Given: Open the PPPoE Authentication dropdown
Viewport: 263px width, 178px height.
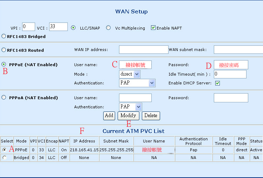Looking at the screenshot, I should click(x=137, y=83).
